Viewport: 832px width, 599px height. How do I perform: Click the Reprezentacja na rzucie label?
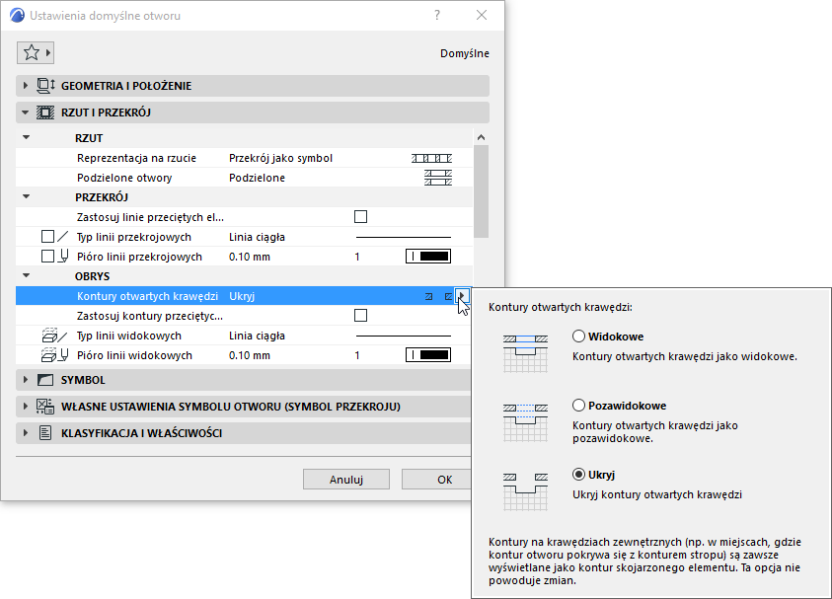[136, 158]
